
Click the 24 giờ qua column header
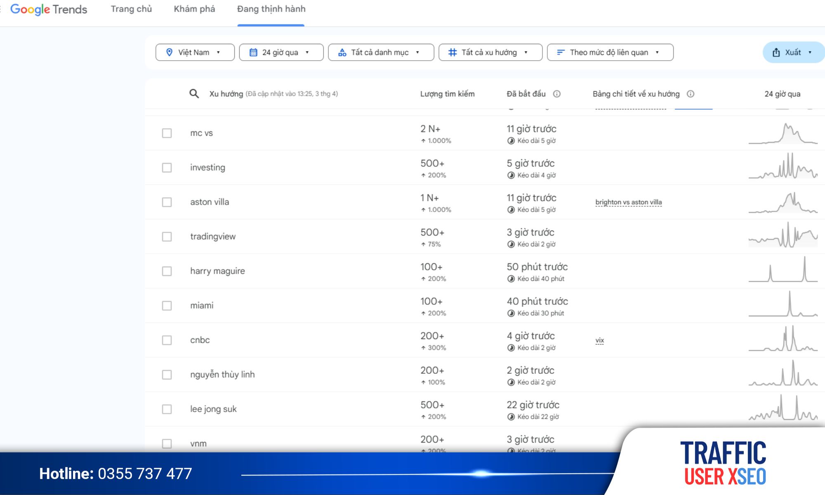(782, 94)
